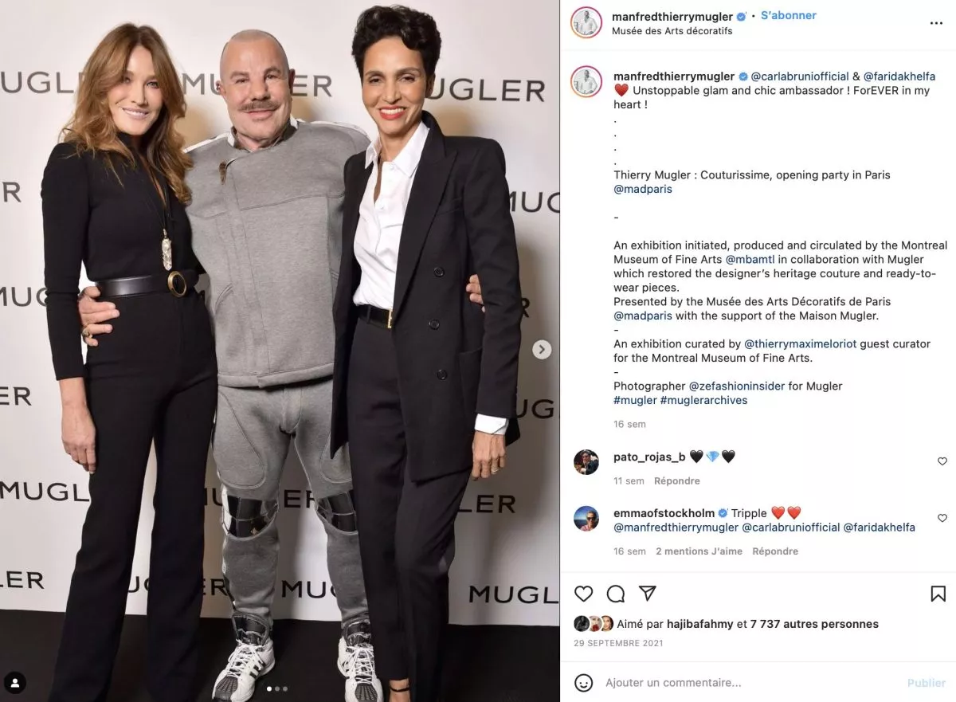Open comments via speech bubble icon
Screen dimensions: 956x702
[616, 594]
